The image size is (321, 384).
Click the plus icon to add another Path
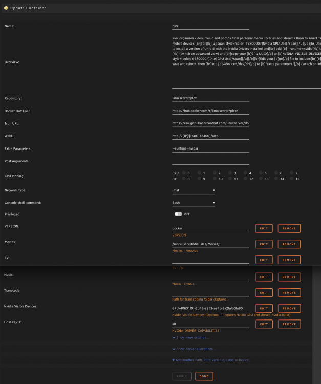[x=174, y=360]
